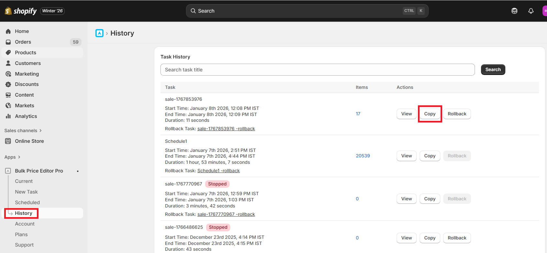Click the Search task title field
The width and height of the screenshot is (547, 253).
click(317, 70)
